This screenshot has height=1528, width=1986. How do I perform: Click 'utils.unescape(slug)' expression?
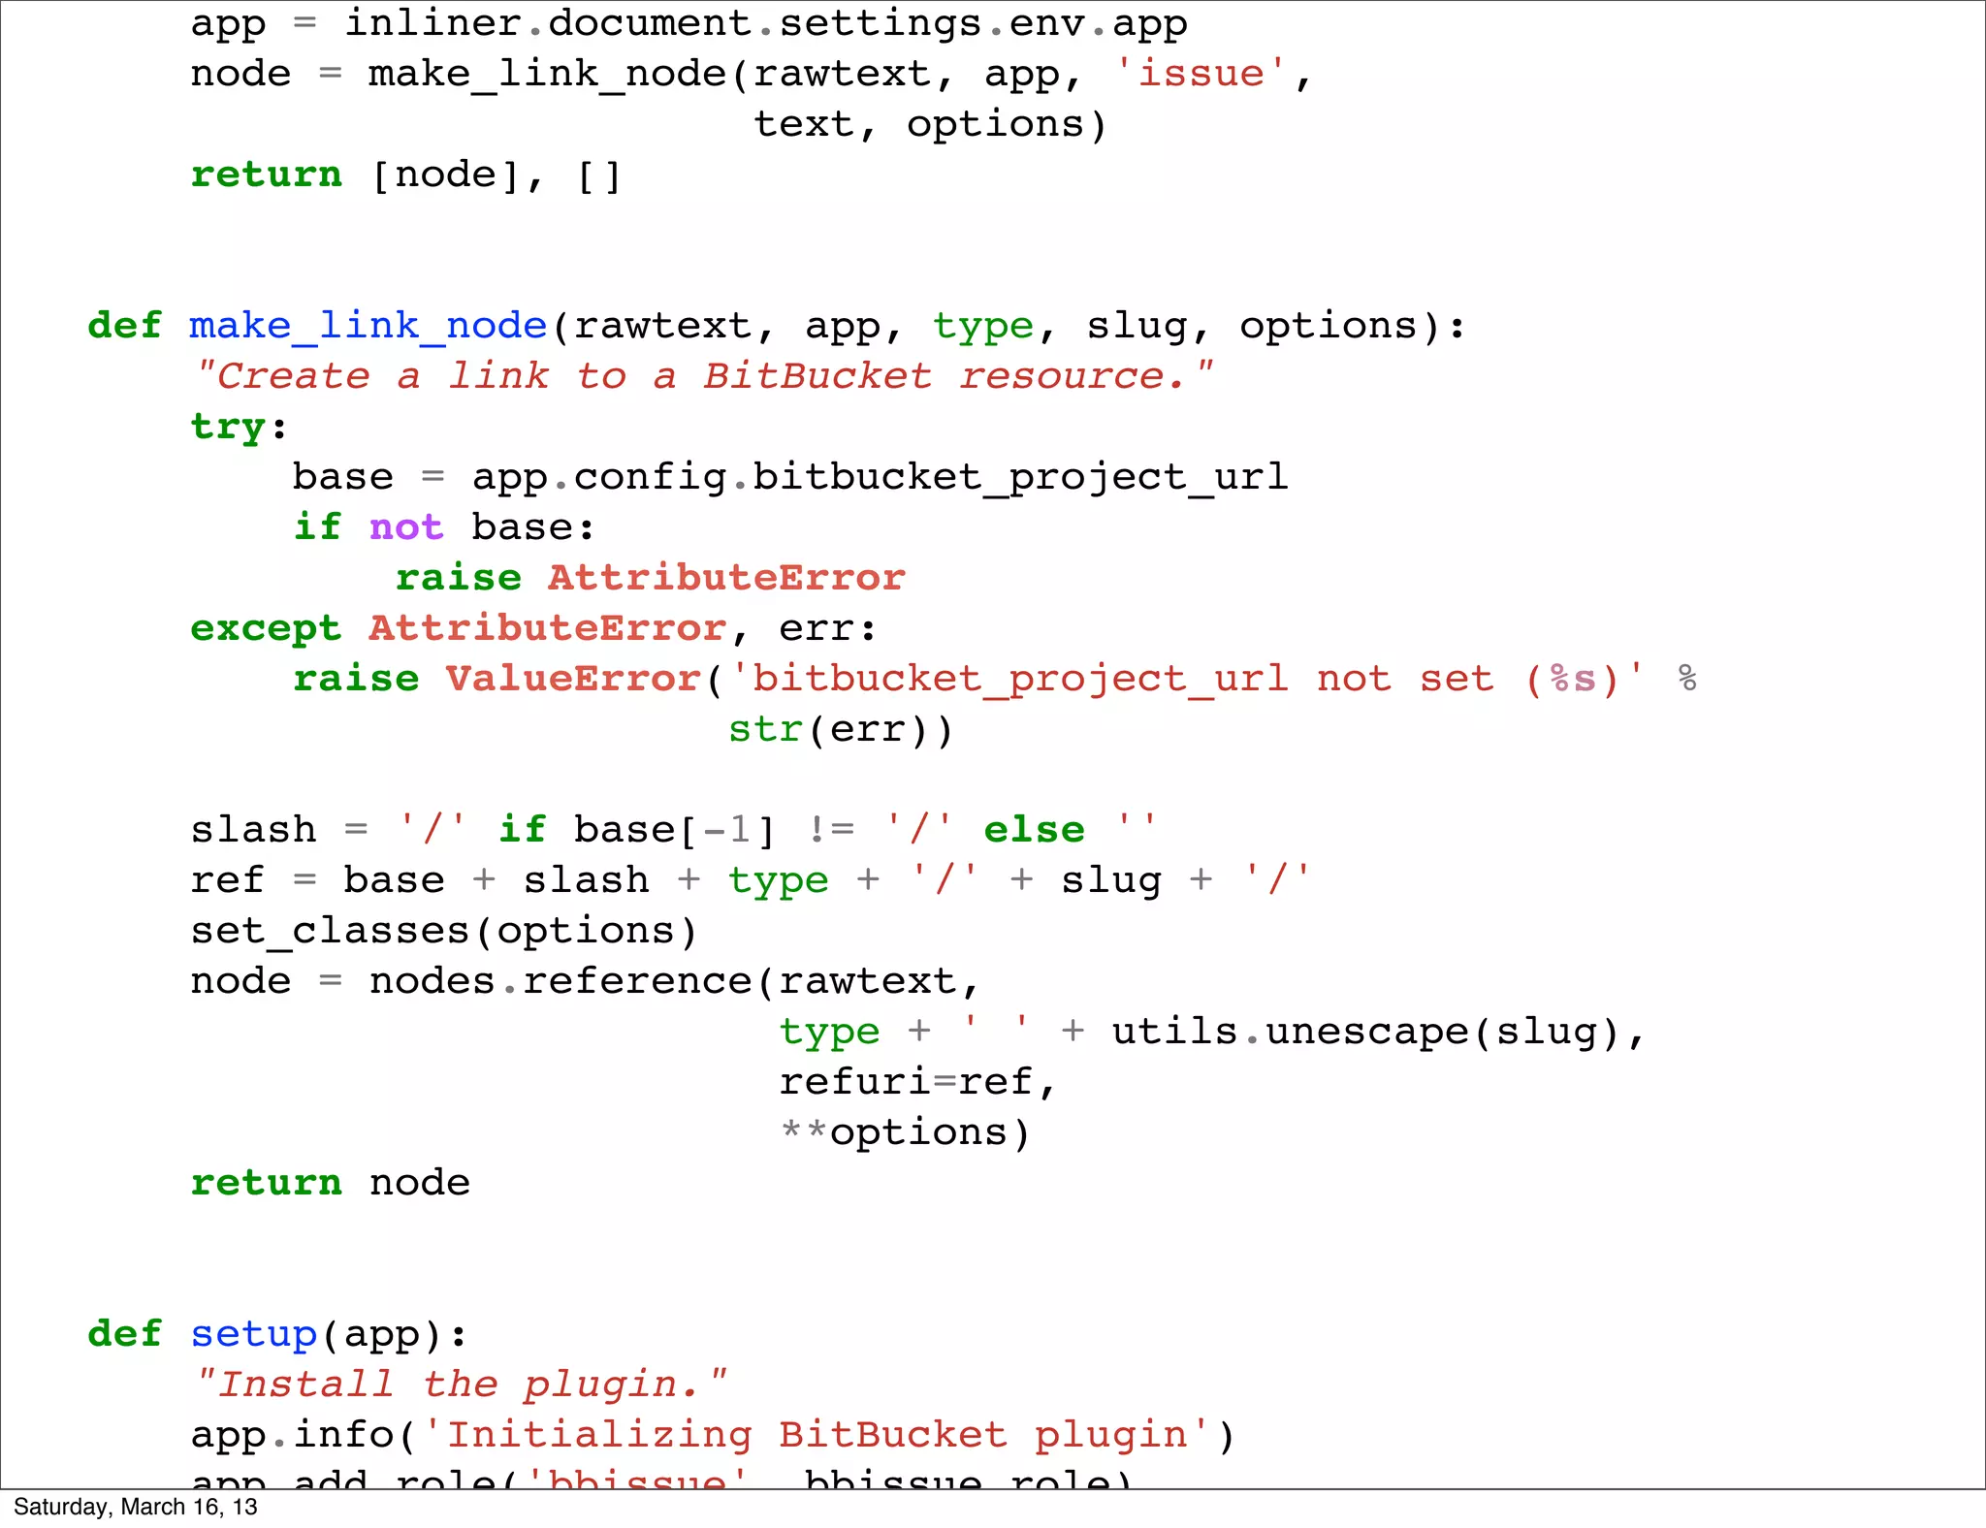pos(1366,1032)
